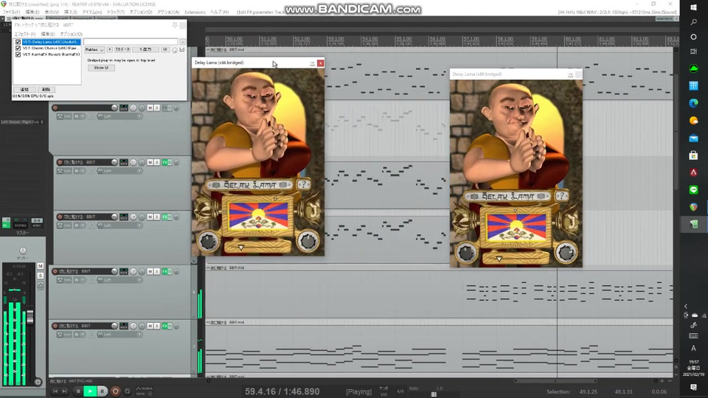
Task: Click the 2 出力 button in FX window
Action: coord(145,49)
